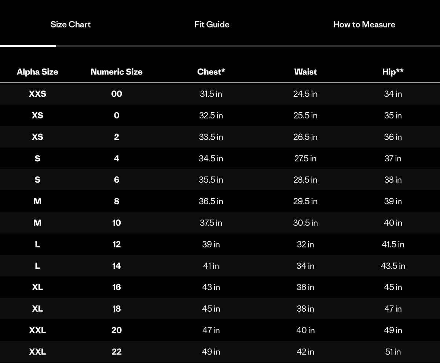Image resolution: width=440 pixels, height=363 pixels.
Task: Select the Size Chart tab
Action: click(x=70, y=25)
